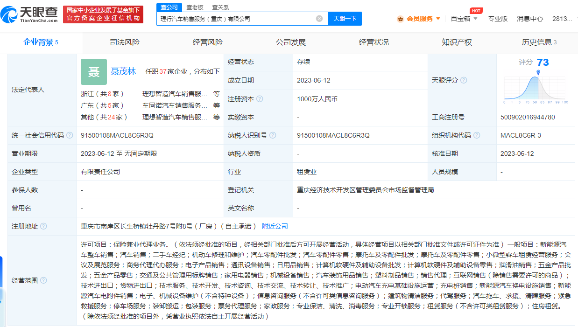The width and height of the screenshot is (578, 327).
Task: Open help icon next to 注册地址
Action: point(43,226)
